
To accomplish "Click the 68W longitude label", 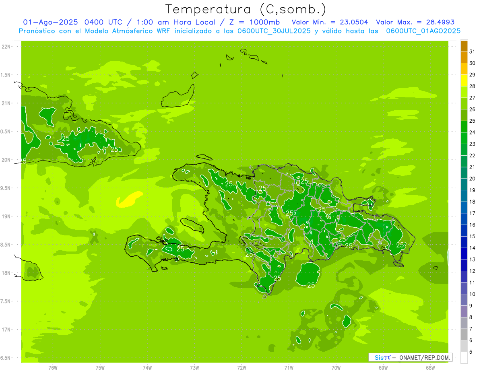I will 430,368.
